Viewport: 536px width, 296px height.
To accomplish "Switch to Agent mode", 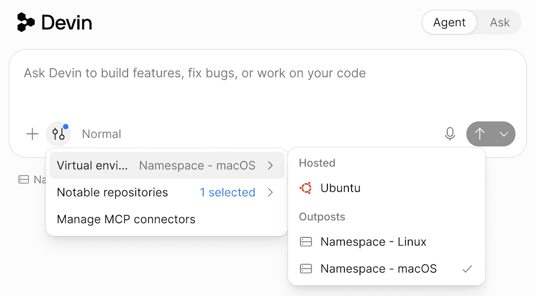I will [449, 22].
